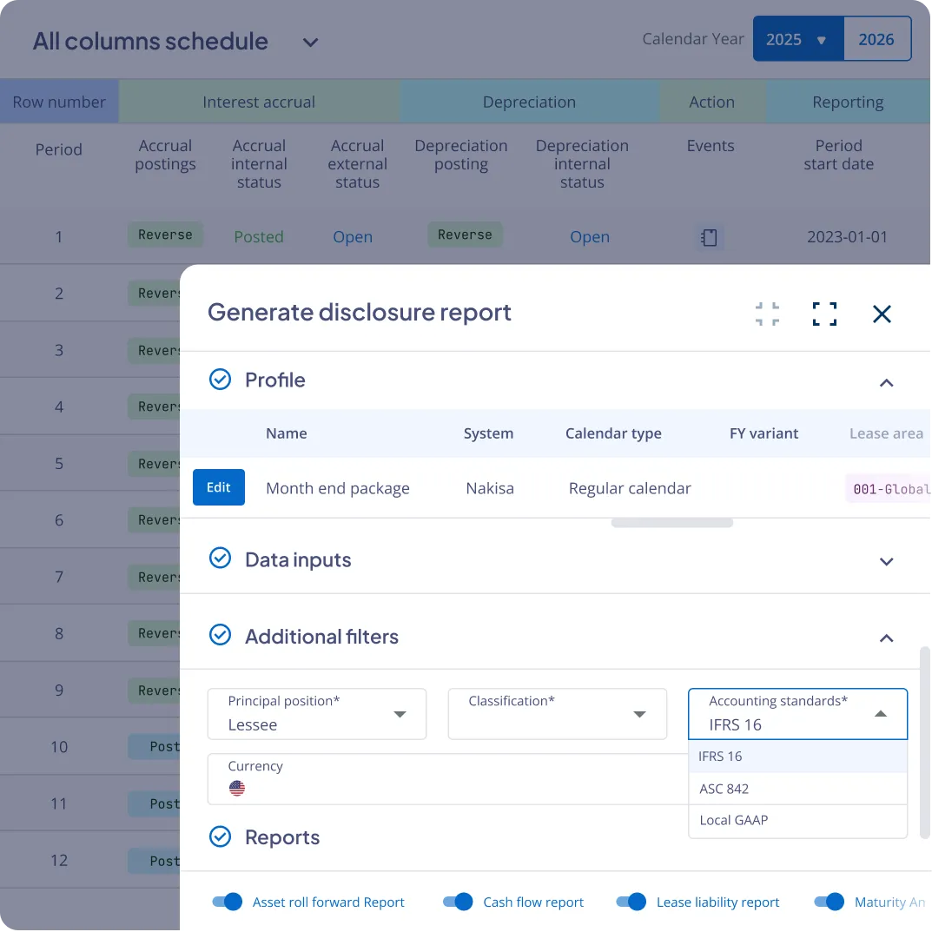Toggle the Maturity Analysis report switch
Viewport: 932px width, 932px height.
(x=830, y=902)
